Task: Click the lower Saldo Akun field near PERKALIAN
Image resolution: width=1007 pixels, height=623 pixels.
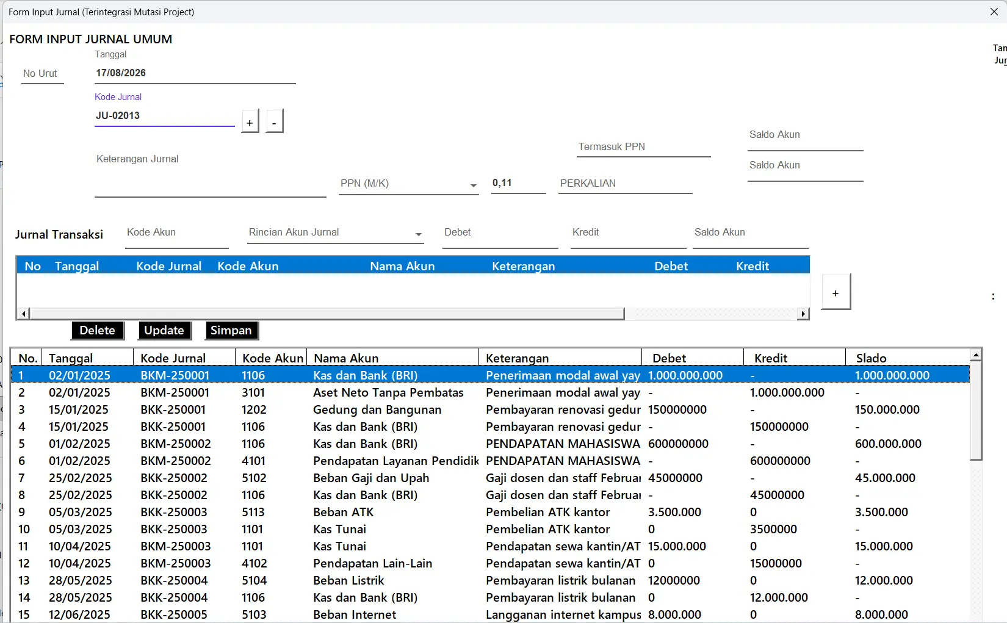Action: (x=806, y=169)
